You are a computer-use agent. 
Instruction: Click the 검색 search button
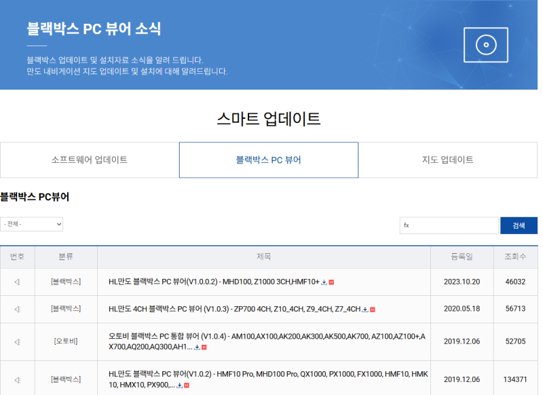(519, 226)
